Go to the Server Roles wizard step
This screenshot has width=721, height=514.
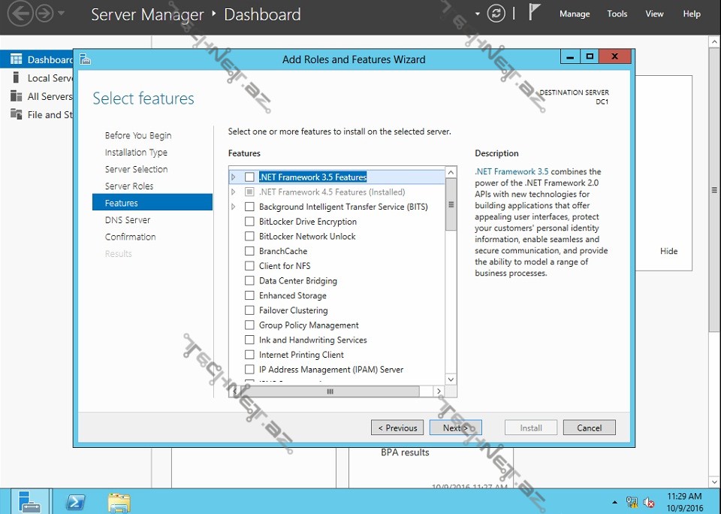pyautogui.click(x=129, y=186)
